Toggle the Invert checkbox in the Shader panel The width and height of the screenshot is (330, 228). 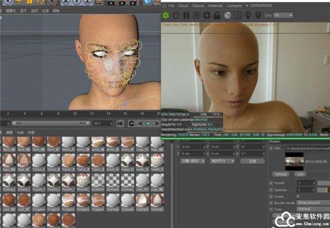(298, 196)
